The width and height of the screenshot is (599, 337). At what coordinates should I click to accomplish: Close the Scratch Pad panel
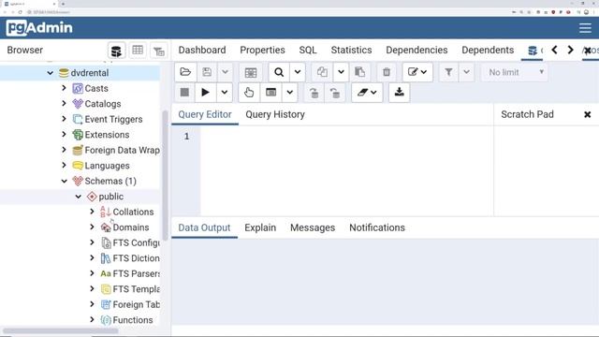[587, 114]
